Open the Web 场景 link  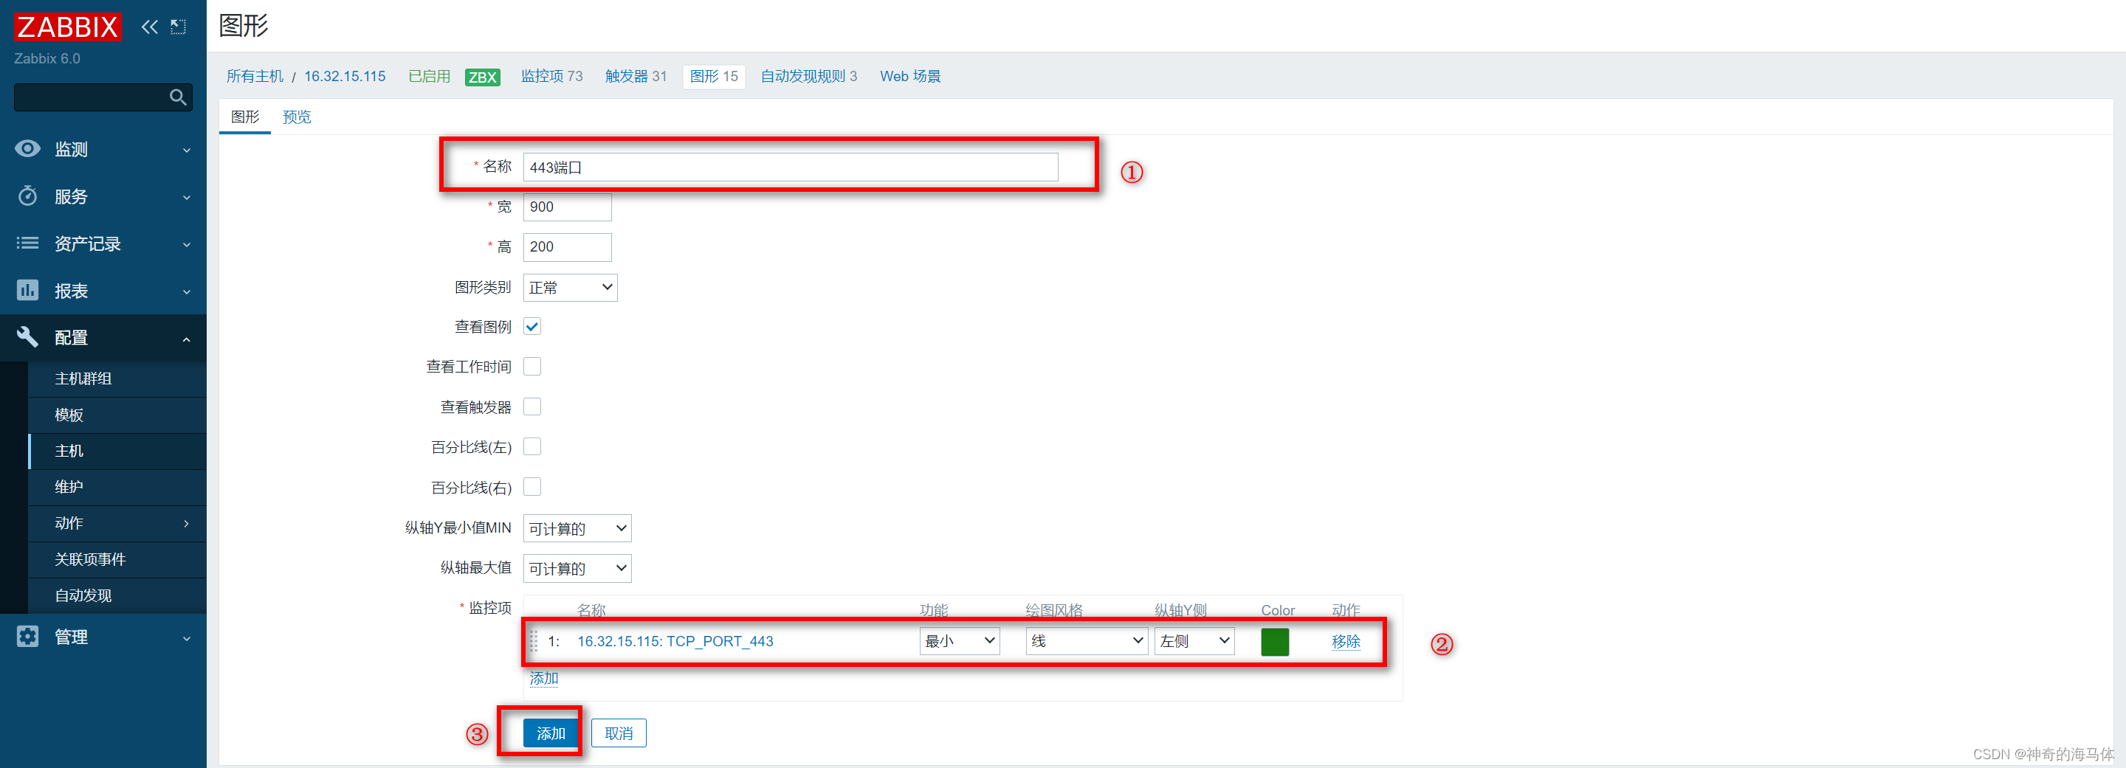point(910,76)
